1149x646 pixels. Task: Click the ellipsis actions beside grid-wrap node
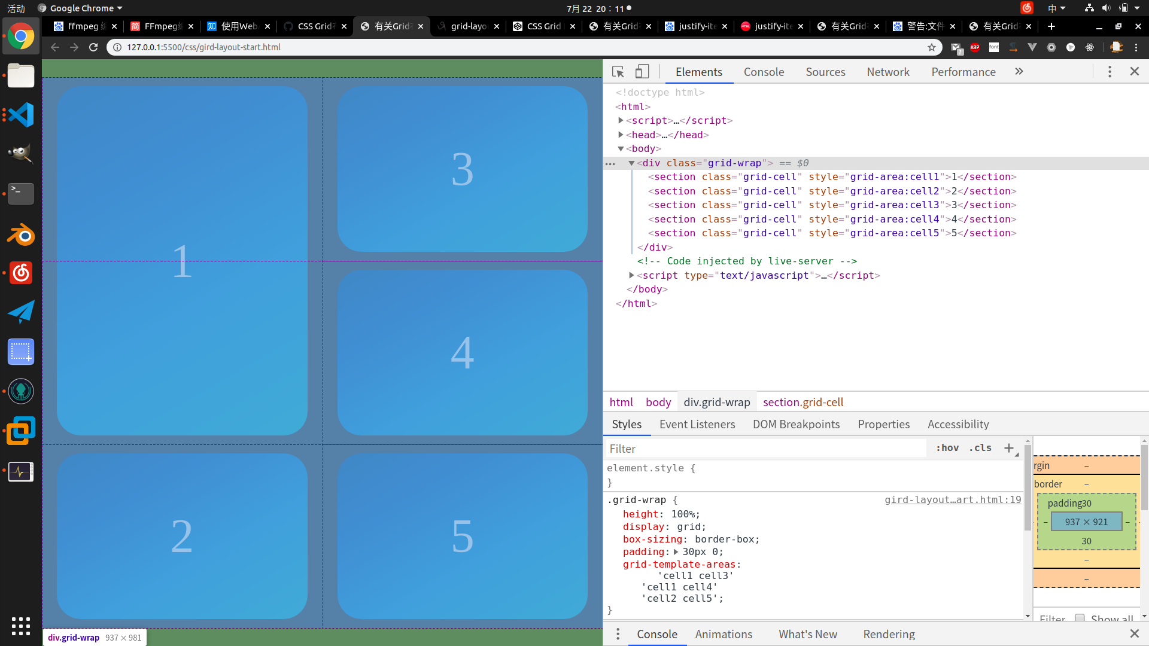coord(610,163)
